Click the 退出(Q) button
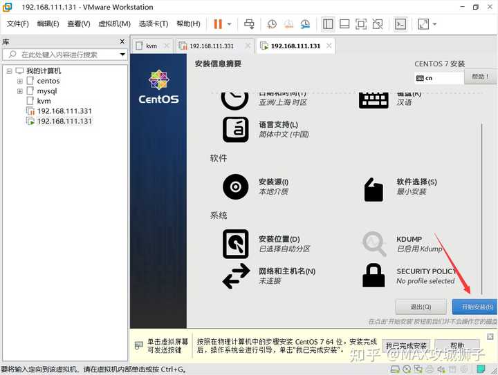This screenshot has width=498, height=375. click(x=421, y=307)
